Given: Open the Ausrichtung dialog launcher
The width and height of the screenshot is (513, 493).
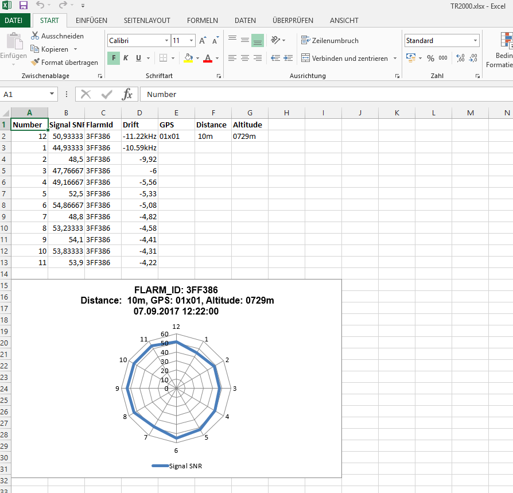Looking at the screenshot, I should pyautogui.click(x=397, y=76).
